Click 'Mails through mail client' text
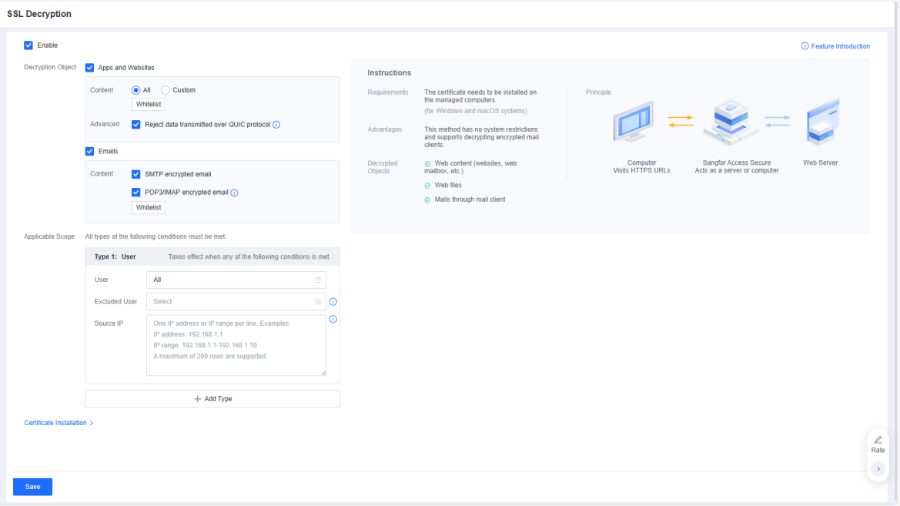 (x=470, y=199)
